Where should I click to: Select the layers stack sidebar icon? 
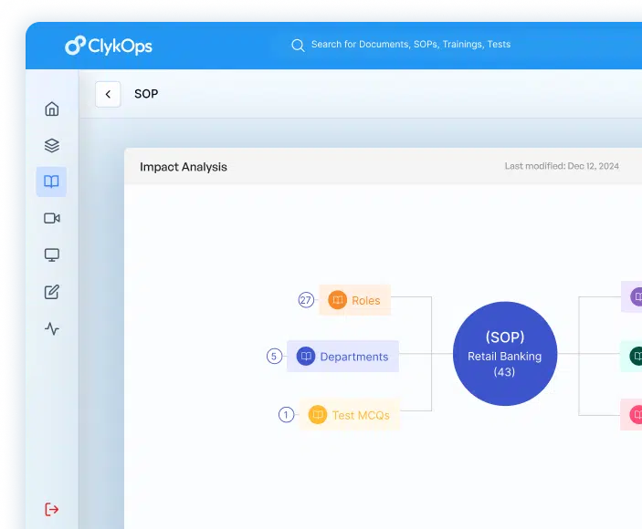click(52, 145)
